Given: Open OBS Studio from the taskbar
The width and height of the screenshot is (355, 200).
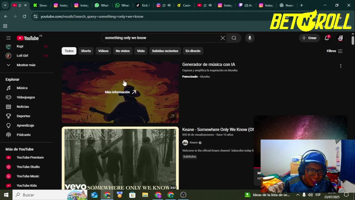Looking at the screenshot, I should coord(183,195).
